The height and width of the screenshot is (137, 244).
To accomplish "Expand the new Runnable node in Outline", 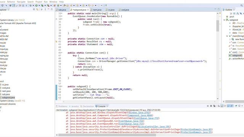I will coord(230,39).
